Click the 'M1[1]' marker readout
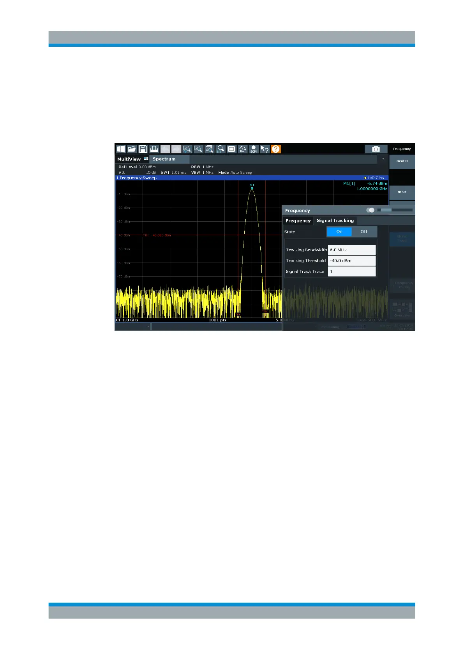This screenshot has height=656, width=464. click(349, 183)
